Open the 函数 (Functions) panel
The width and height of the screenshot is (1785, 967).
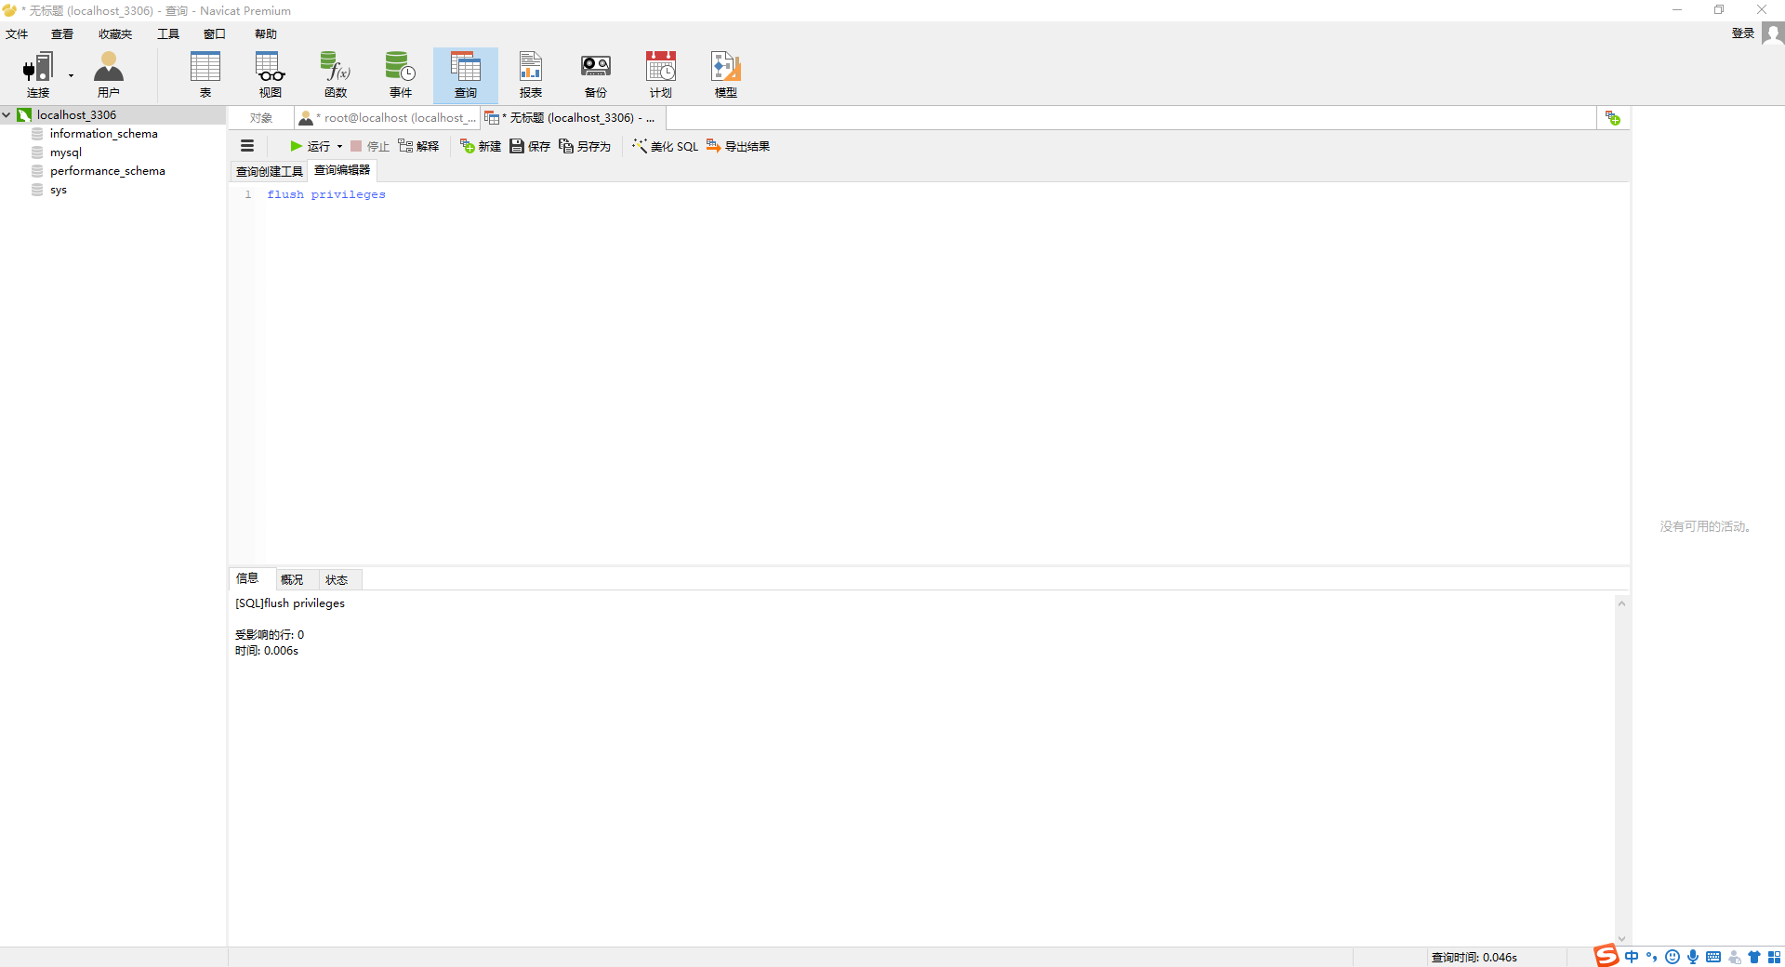(x=336, y=74)
